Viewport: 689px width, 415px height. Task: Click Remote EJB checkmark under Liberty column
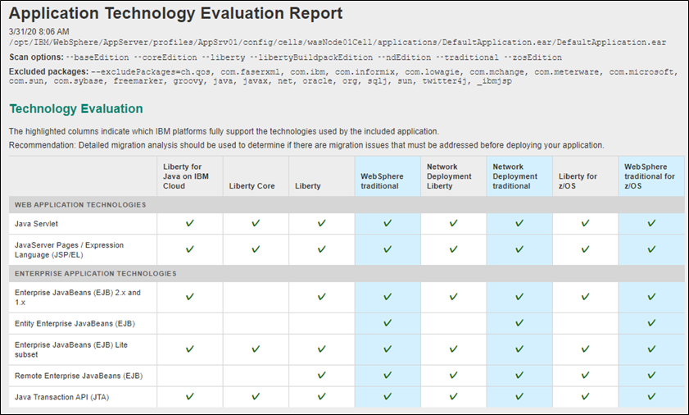(x=321, y=376)
